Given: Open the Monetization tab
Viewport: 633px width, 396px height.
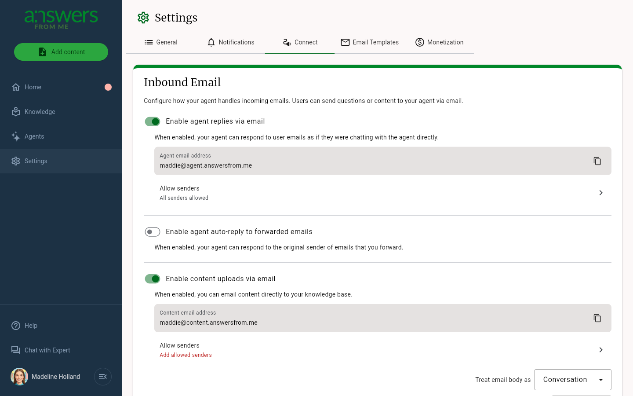Looking at the screenshot, I should pyautogui.click(x=439, y=42).
